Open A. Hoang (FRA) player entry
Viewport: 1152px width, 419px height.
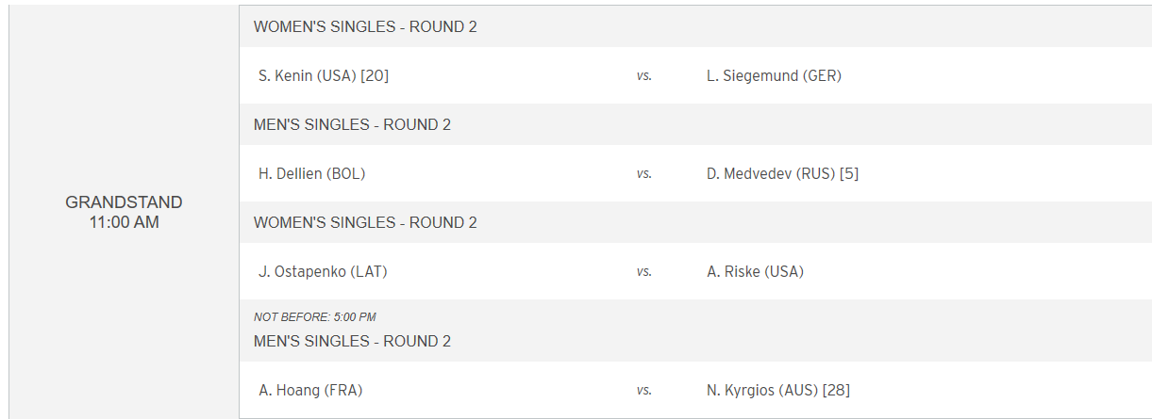click(x=310, y=391)
